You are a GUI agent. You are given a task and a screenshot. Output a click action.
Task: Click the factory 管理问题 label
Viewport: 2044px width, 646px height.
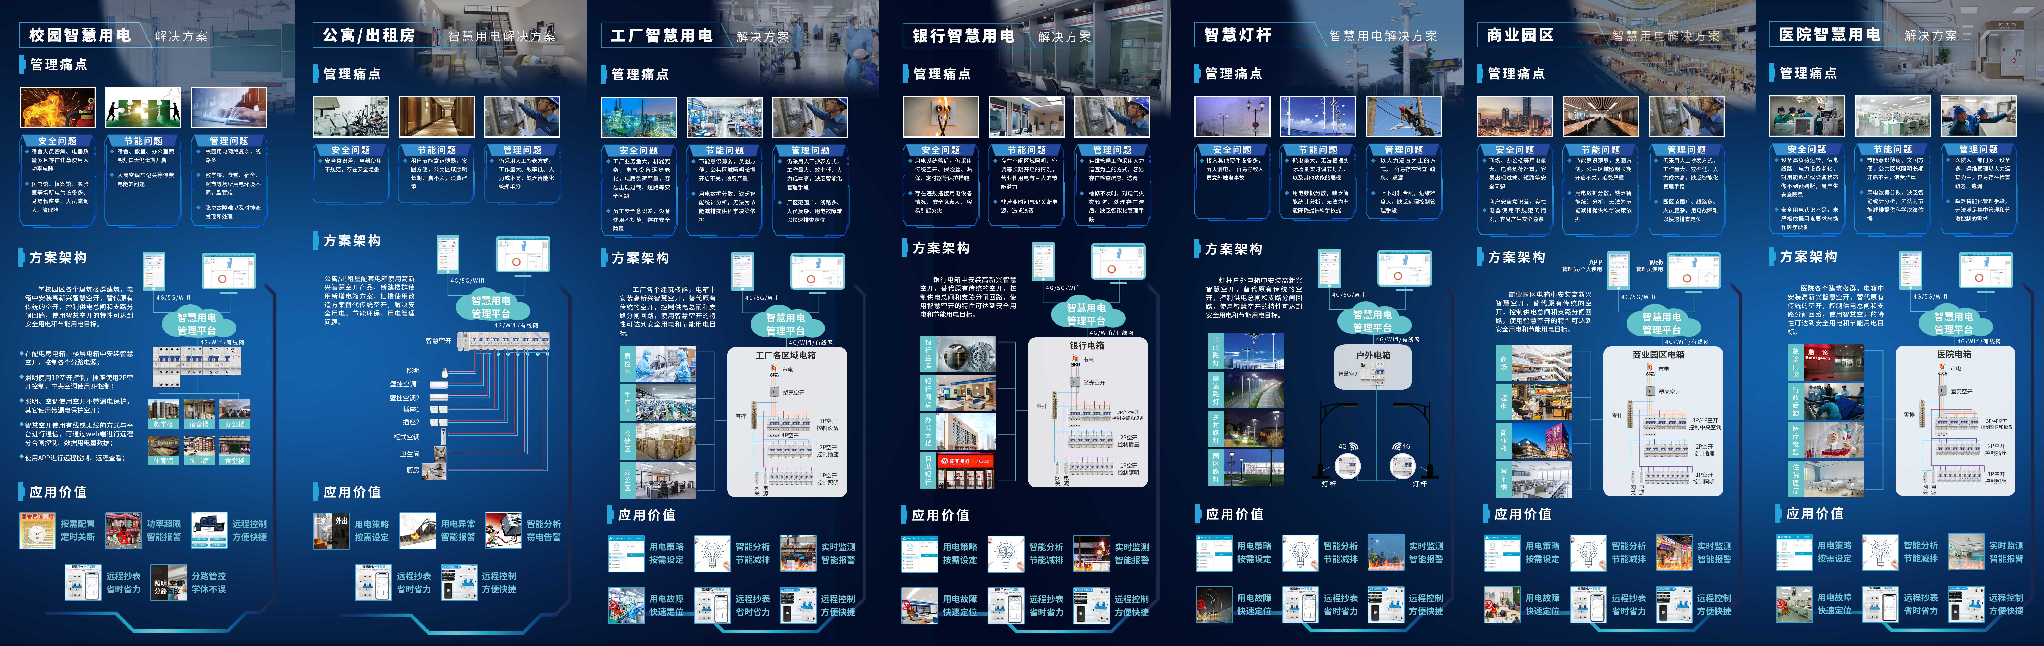tap(810, 150)
